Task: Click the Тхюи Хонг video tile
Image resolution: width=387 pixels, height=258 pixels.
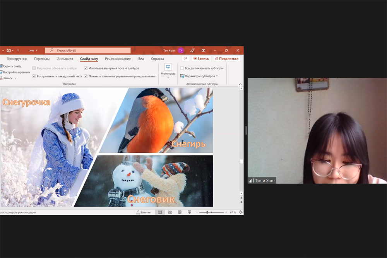Action: pyautogui.click(x=317, y=131)
